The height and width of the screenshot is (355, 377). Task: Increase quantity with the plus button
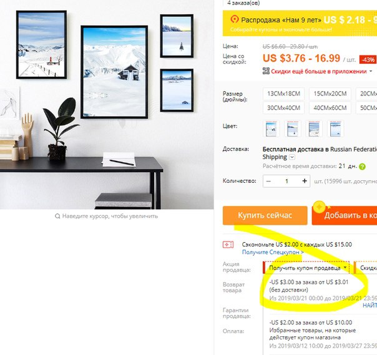pyautogui.click(x=305, y=181)
